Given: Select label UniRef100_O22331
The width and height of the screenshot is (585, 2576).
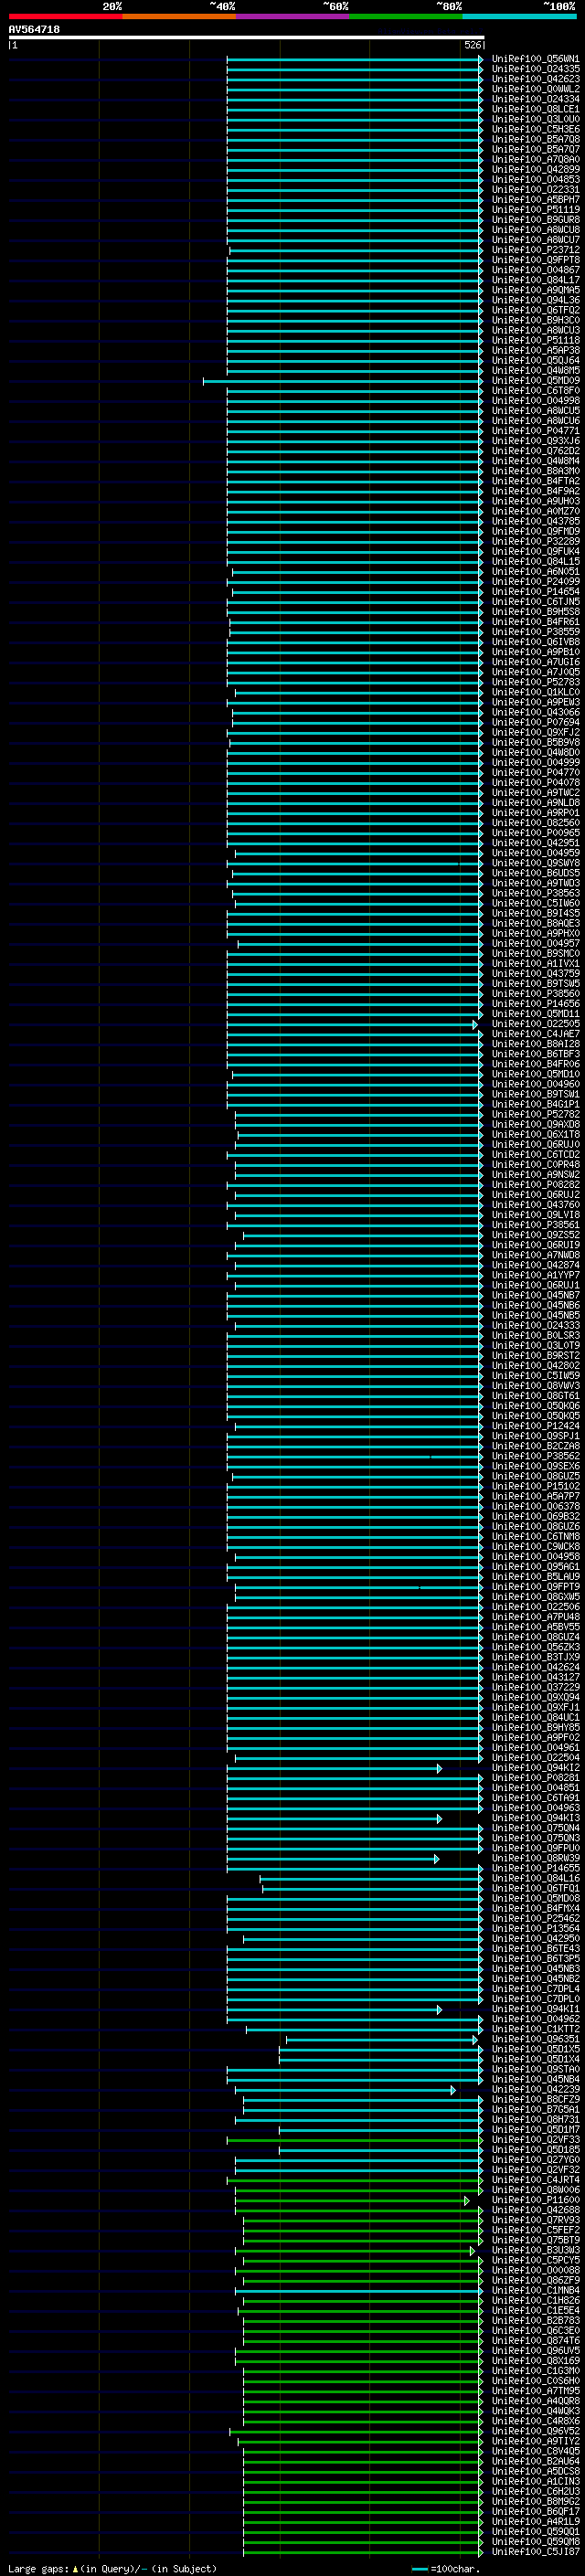Looking at the screenshot, I should [x=535, y=189].
